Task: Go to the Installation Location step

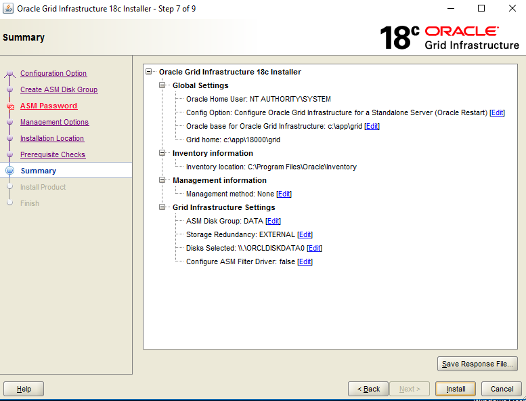Action: 52,138
